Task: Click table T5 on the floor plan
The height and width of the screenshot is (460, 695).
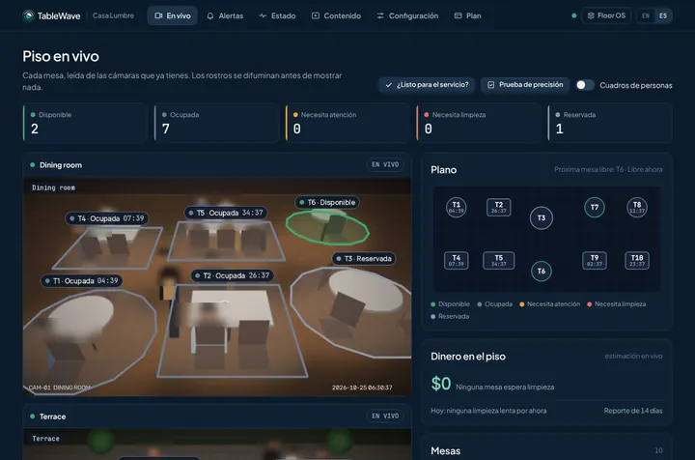Action: point(499,260)
